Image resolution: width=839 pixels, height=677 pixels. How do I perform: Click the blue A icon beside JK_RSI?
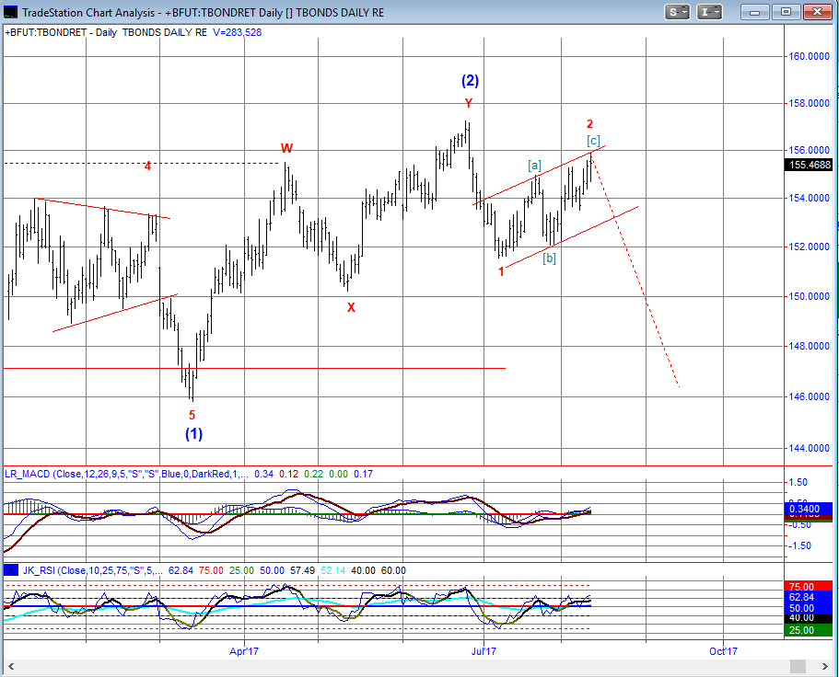11,570
